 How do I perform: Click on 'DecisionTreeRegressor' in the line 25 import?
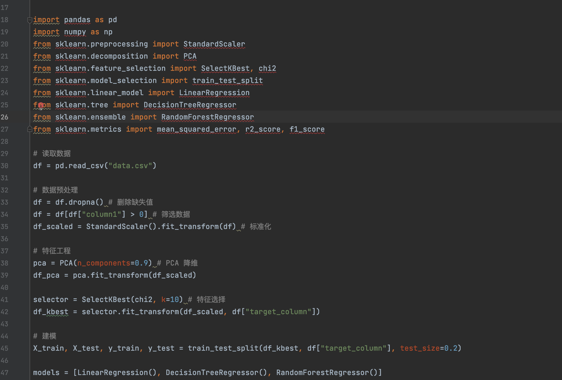click(x=190, y=105)
